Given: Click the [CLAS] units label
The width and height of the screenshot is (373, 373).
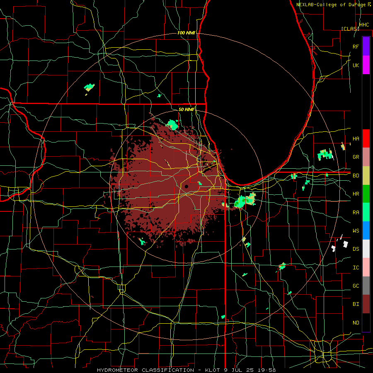Looking at the screenshot, I should point(350,29).
